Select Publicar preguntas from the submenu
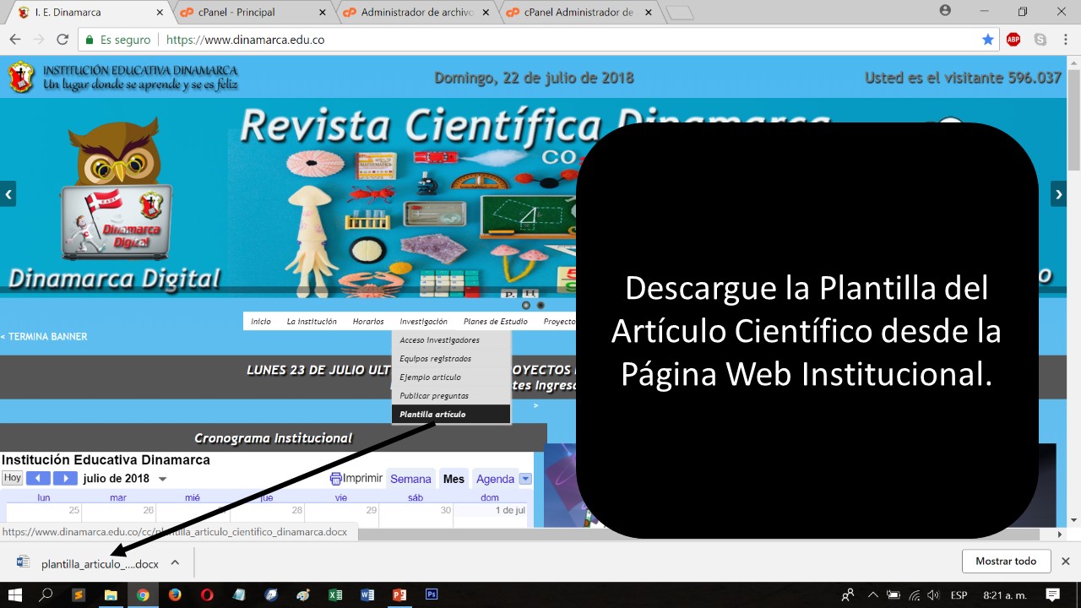 [x=452, y=395]
